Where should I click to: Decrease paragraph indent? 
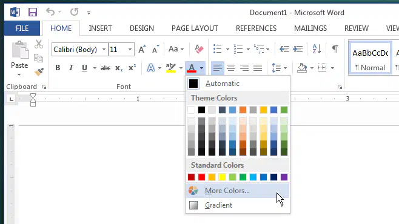click(284, 49)
